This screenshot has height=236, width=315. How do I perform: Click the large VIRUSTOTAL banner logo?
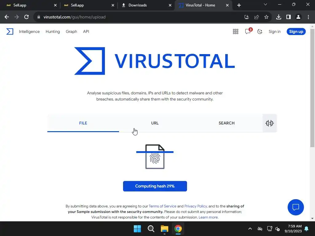coord(155,61)
